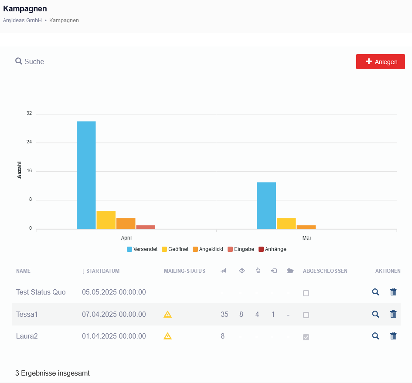Click the opened eye column icon

[x=242, y=271]
